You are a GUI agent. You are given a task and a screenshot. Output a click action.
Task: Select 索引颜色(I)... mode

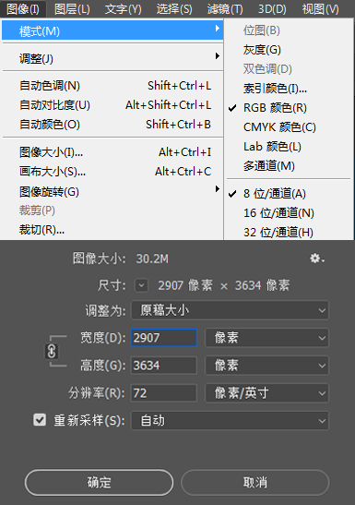tap(289, 89)
